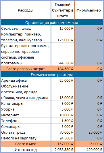This screenshot has height=153, width=104.
Task: Click the 'Всего в мес' row label
Action: tap(26, 144)
